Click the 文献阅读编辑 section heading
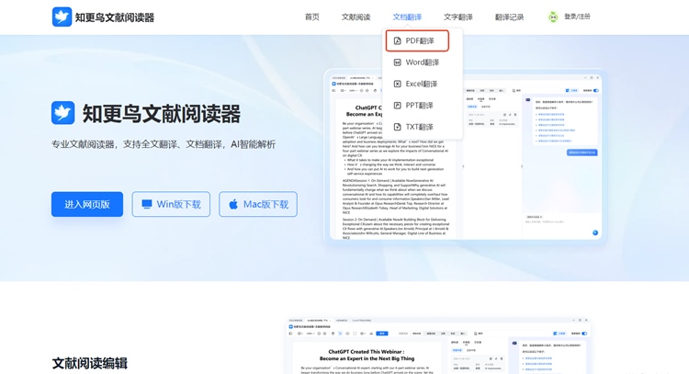 90,364
